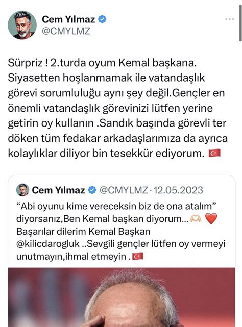Click the Turkish flag emoji ending main tweet
Screen dimensions: 242x327
214,153
